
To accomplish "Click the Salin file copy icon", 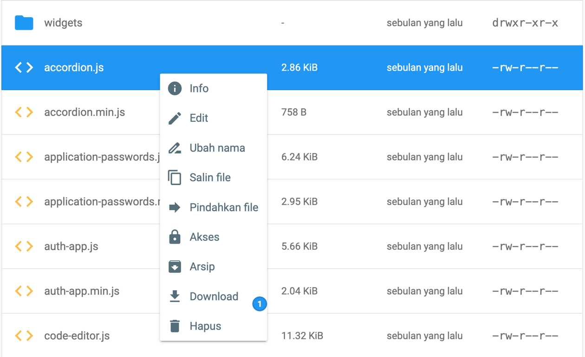I will tap(175, 177).
